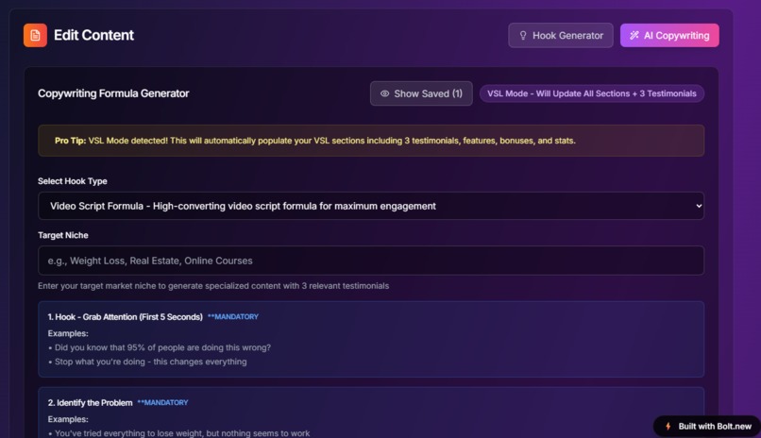
Task: Click the magic wand icon in AI Copywriting
Action: [634, 36]
